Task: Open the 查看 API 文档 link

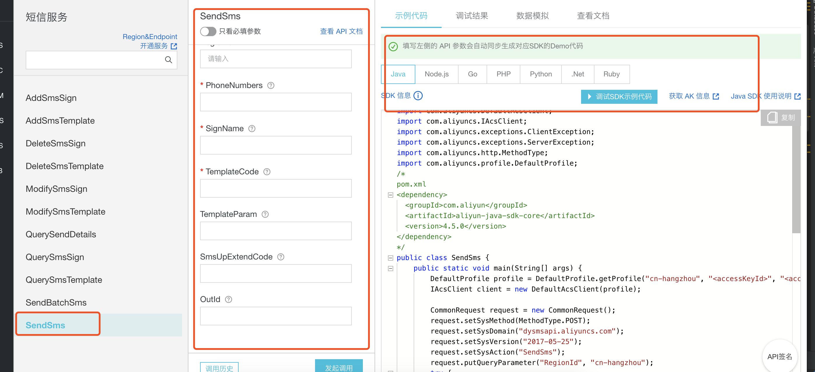Action: point(341,31)
